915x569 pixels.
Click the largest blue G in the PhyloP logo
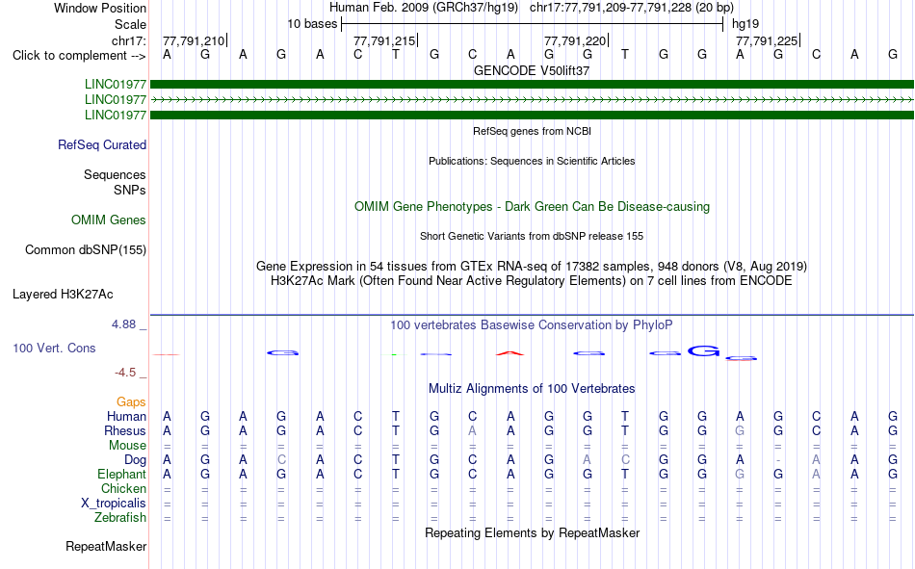(703, 350)
